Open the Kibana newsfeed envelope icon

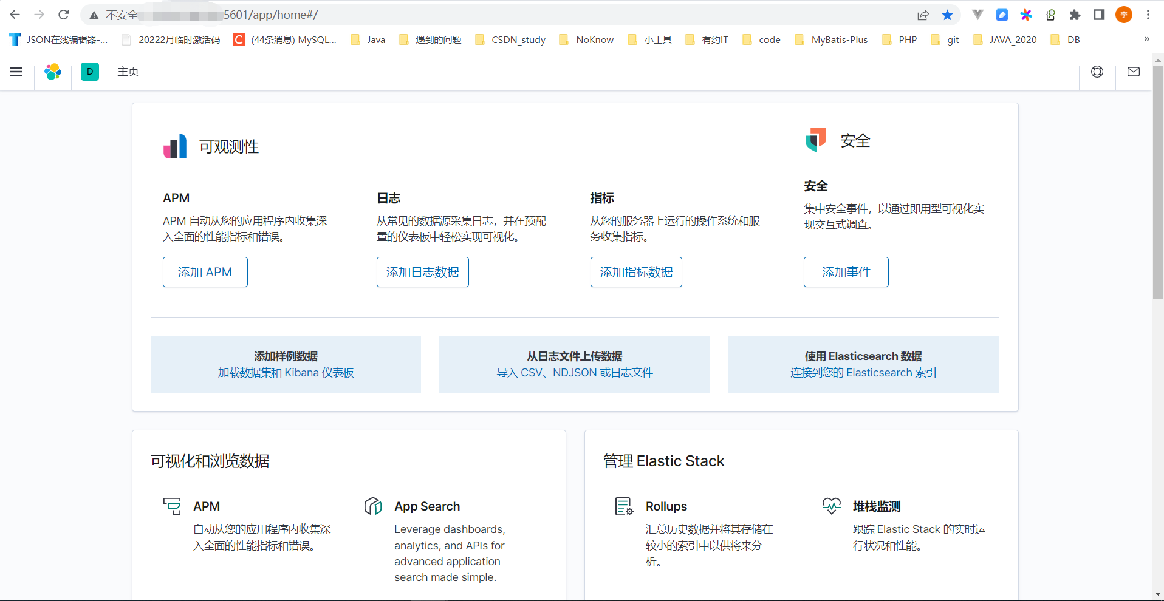[1133, 71]
